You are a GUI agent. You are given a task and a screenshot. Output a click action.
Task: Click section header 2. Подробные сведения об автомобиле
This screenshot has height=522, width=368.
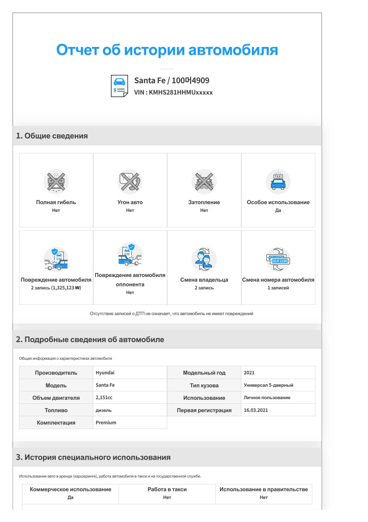167,340
